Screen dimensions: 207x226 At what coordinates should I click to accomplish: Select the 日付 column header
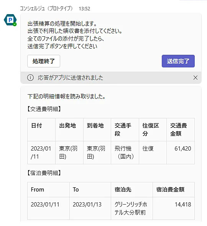tap(41, 129)
